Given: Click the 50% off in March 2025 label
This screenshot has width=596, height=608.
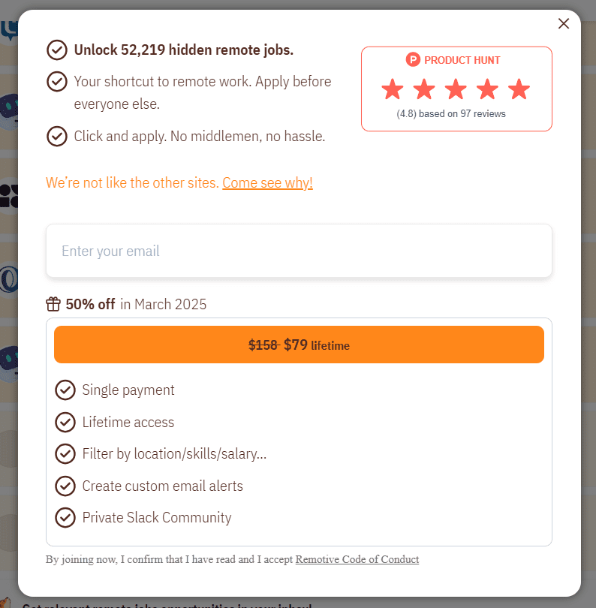Looking at the screenshot, I should [x=137, y=304].
